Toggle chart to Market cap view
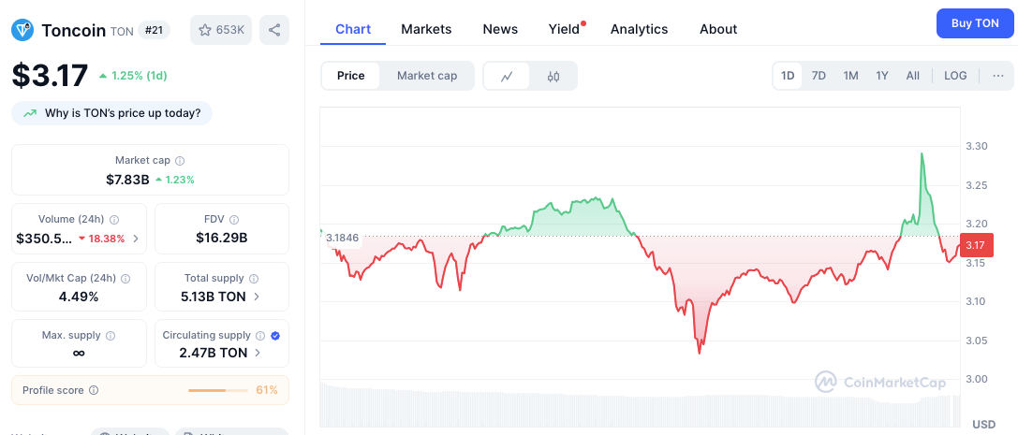Viewport: 1018px width, 435px height. pyautogui.click(x=427, y=76)
